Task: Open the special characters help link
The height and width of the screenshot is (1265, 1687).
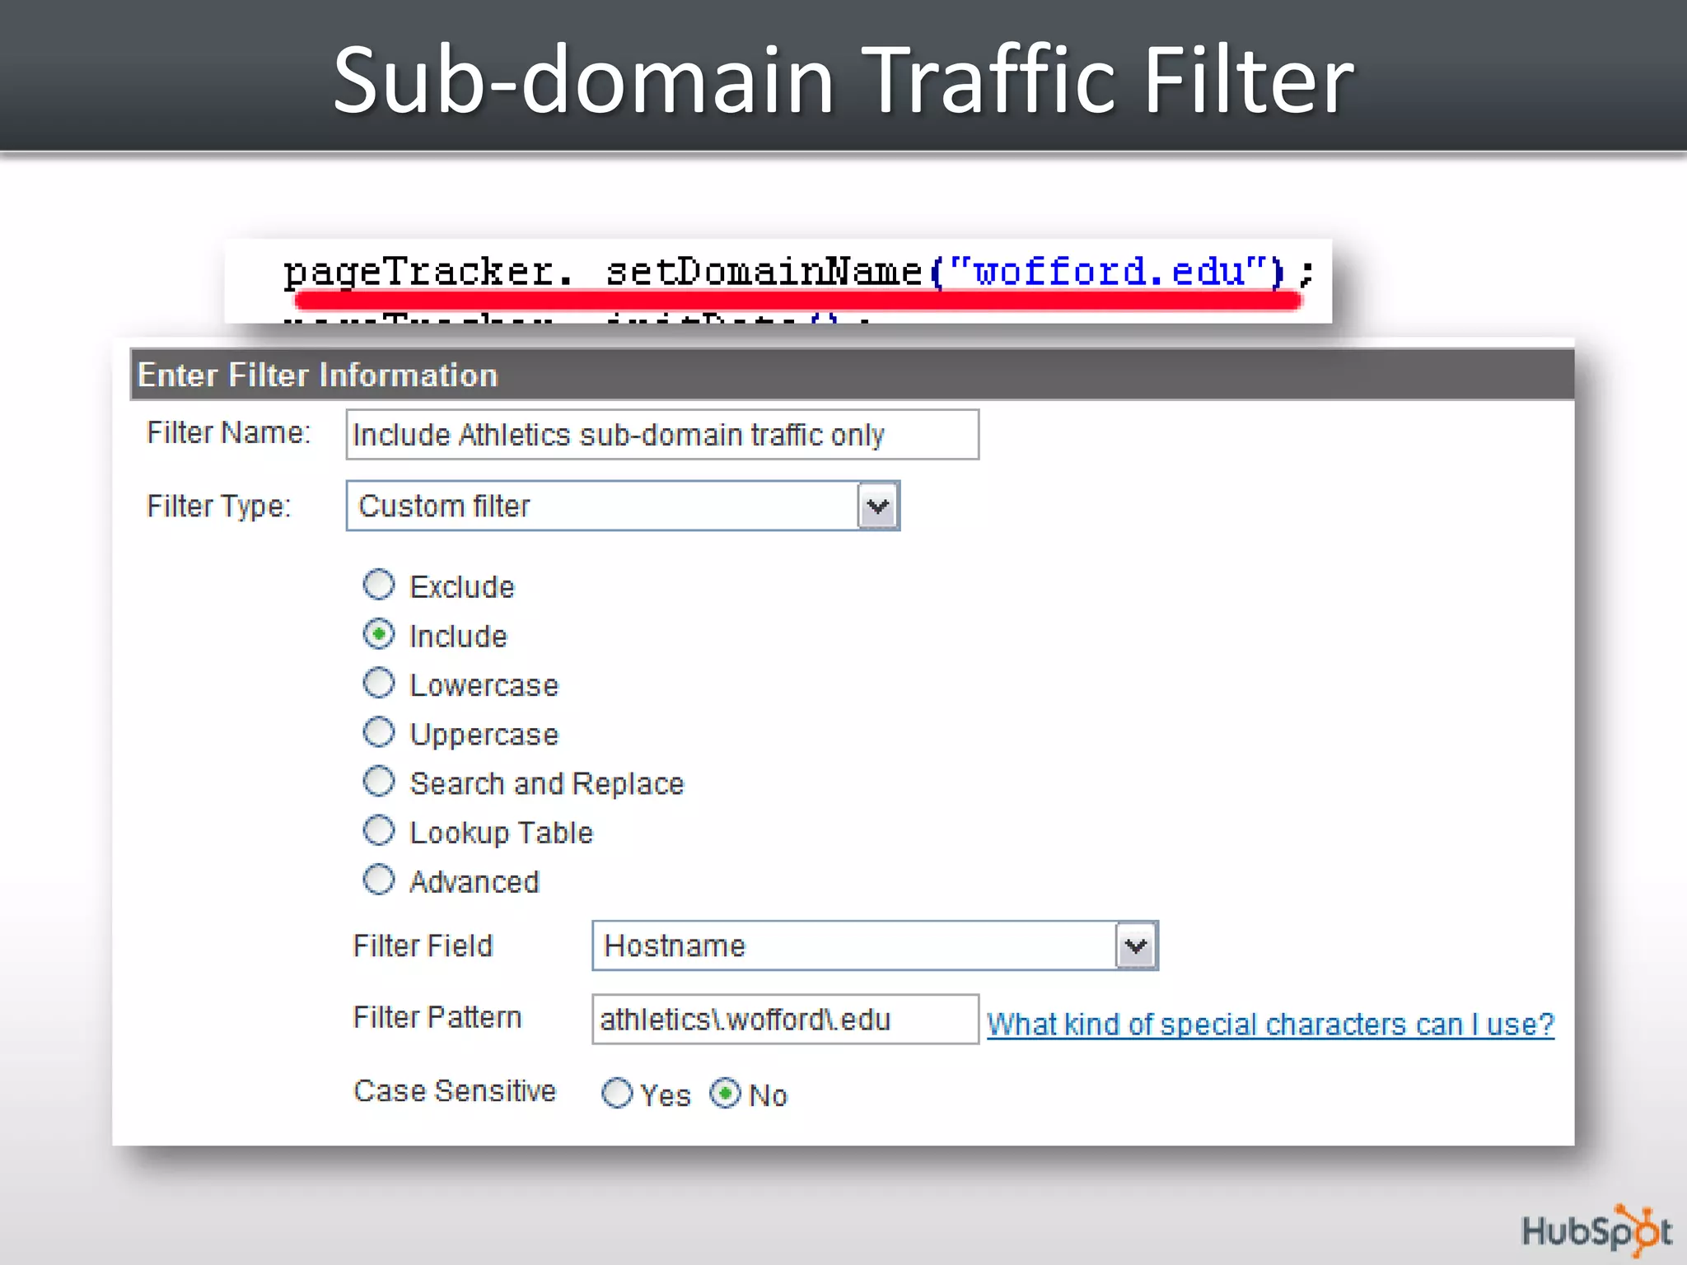Action: click(1269, 1025)
